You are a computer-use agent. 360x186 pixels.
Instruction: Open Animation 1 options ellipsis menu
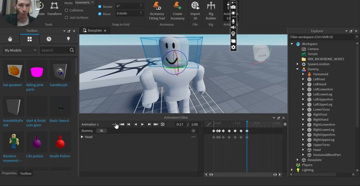tap(114, 124)
